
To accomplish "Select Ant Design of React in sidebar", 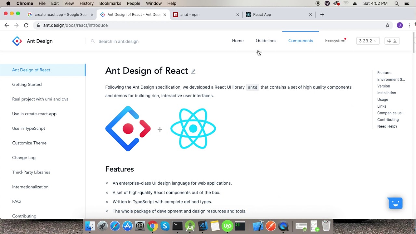I will 43,70.
